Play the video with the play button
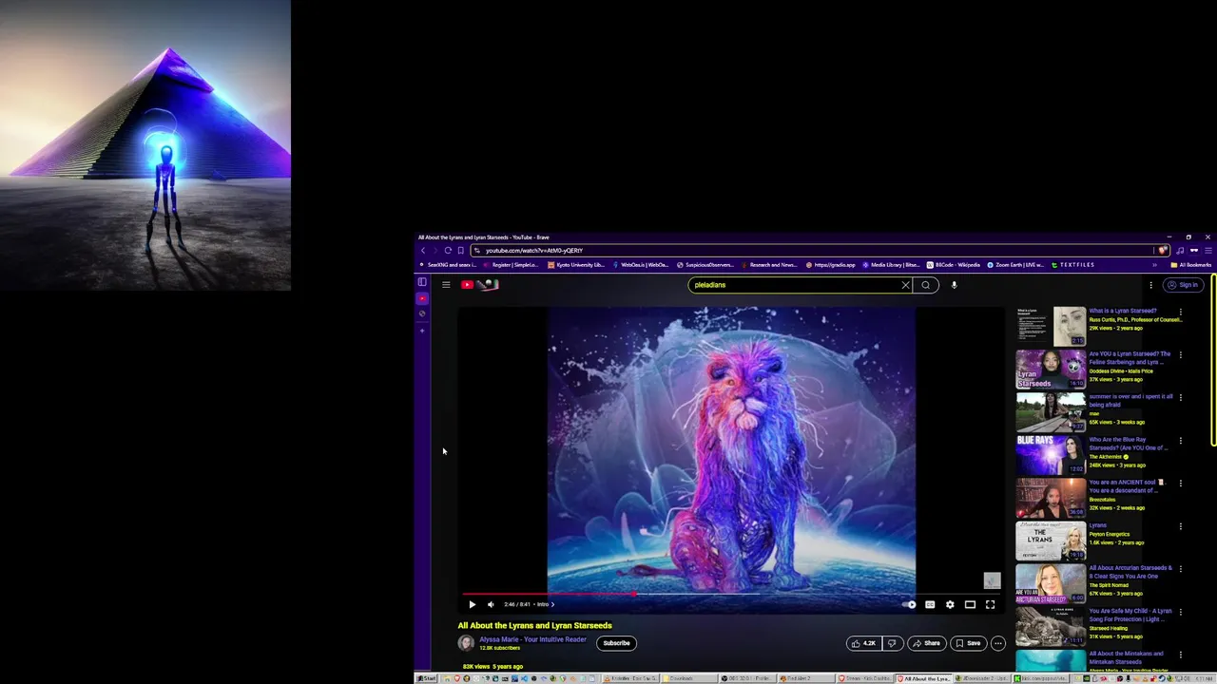Screen dimensions: 1217x684 (x=472, y=604)
